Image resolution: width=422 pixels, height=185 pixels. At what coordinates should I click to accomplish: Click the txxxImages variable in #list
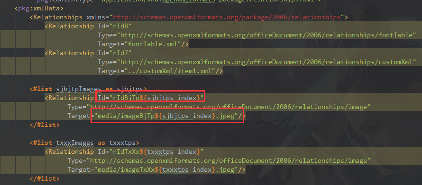(75, 143)
